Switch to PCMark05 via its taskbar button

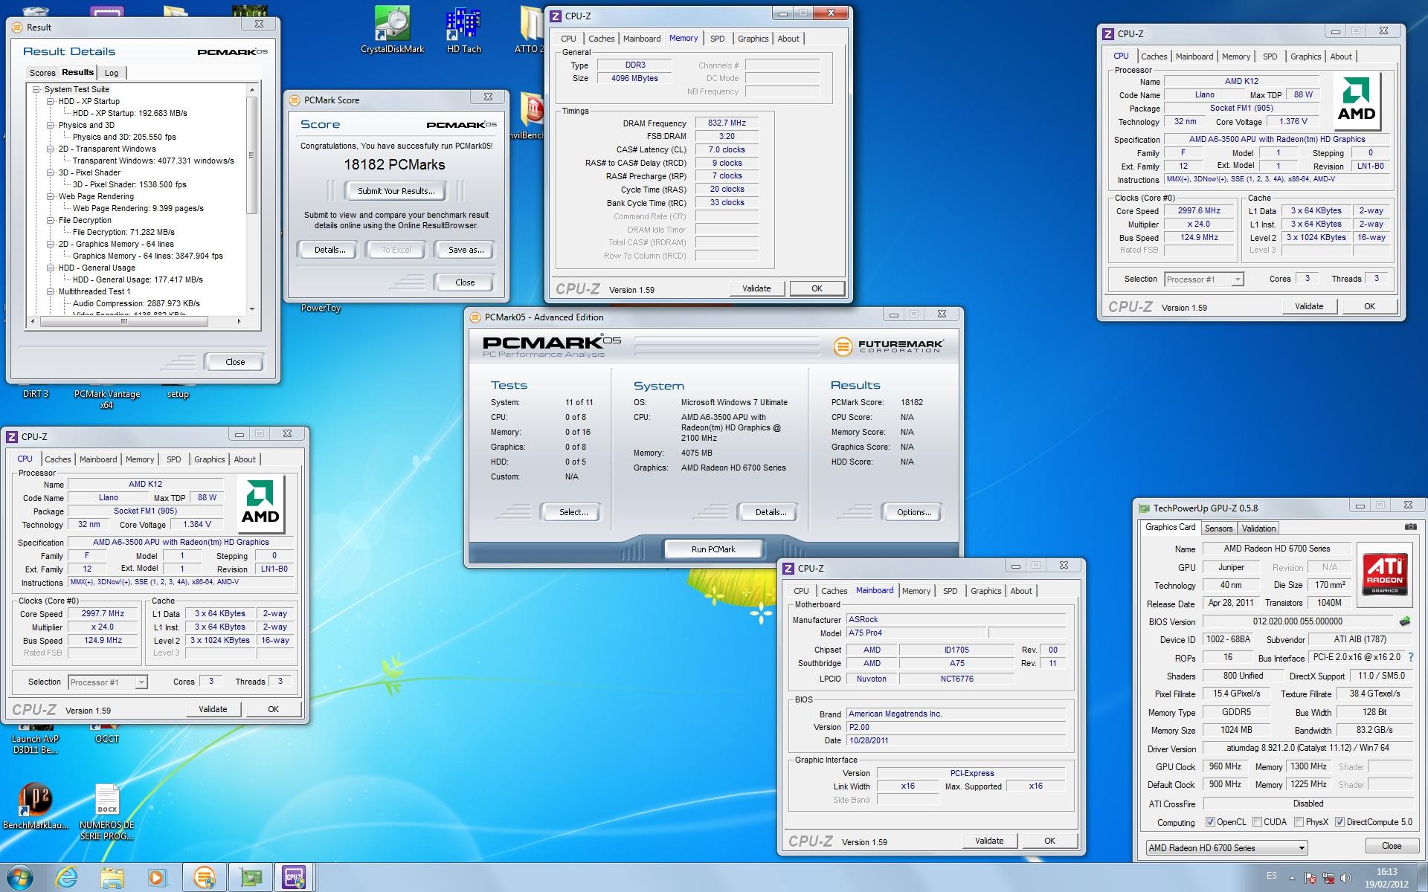pyautogui.click(x=204, y=877)
